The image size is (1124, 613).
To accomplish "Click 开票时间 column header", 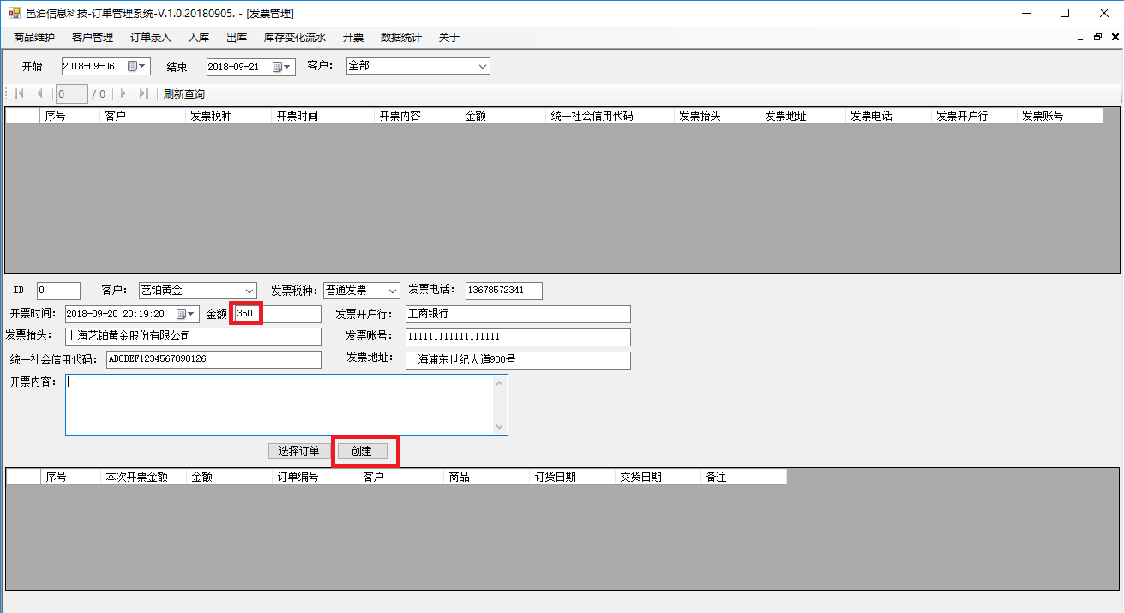I will (323, 116).
